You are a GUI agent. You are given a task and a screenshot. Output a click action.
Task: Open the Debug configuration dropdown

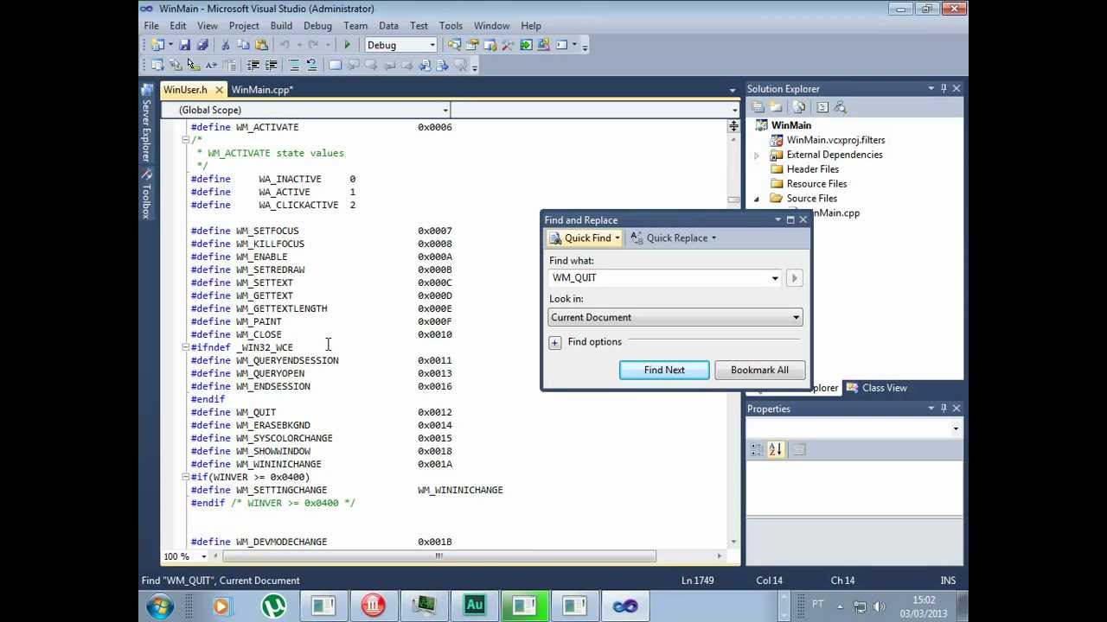[432, 45]
